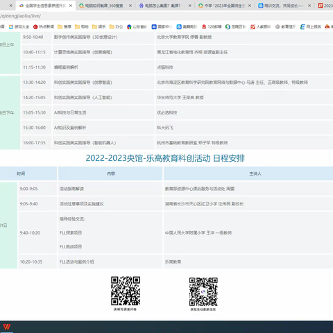Select the 15:05-15:30 time cell

click(36, 112)
